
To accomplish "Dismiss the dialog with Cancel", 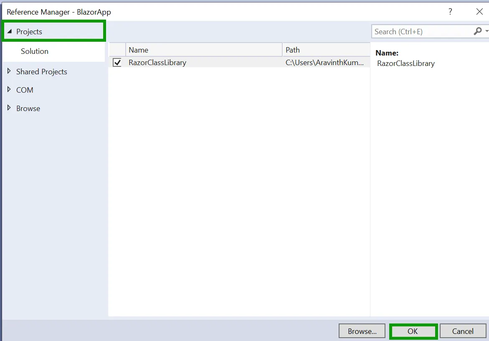I will [x=463, y=331].
